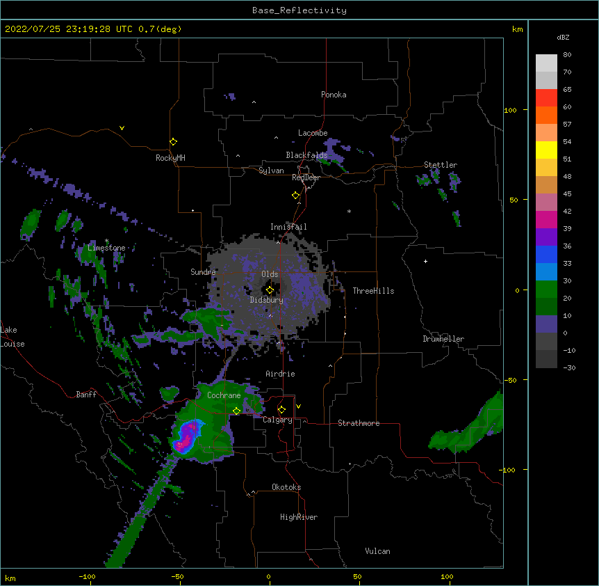
Task: Click the dBZ legend heading
Action: click(563, 38)
